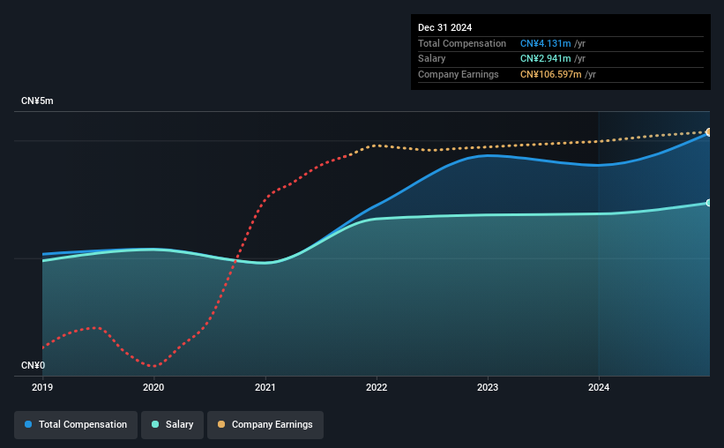Click the tooltip's Salary row label
The height and width of the screenshot is (448, 724).
pos(432,59)
